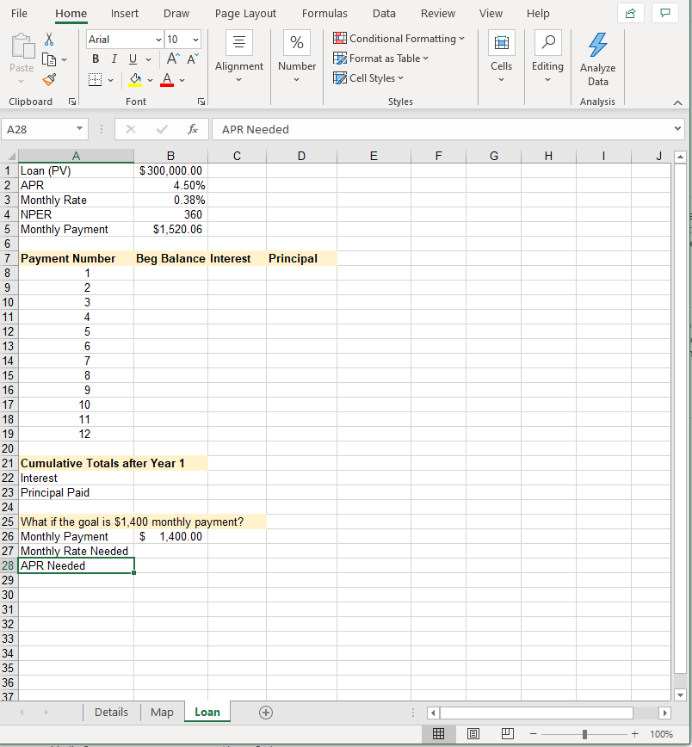Viewport: 692px width, 747px height.
Task: Apply Percent Style number format
Action: [297, 42]
